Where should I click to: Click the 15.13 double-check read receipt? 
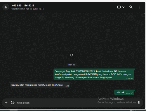(x=132, y=78)
